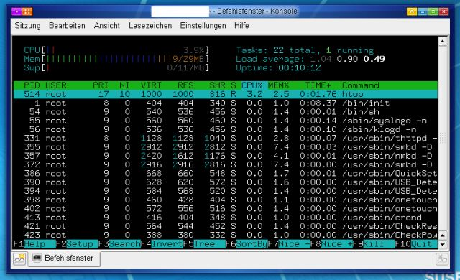Click the CPU% column header
Viewport: 460px width, 280px height.
pyautogui.click(x=252, y=85)
